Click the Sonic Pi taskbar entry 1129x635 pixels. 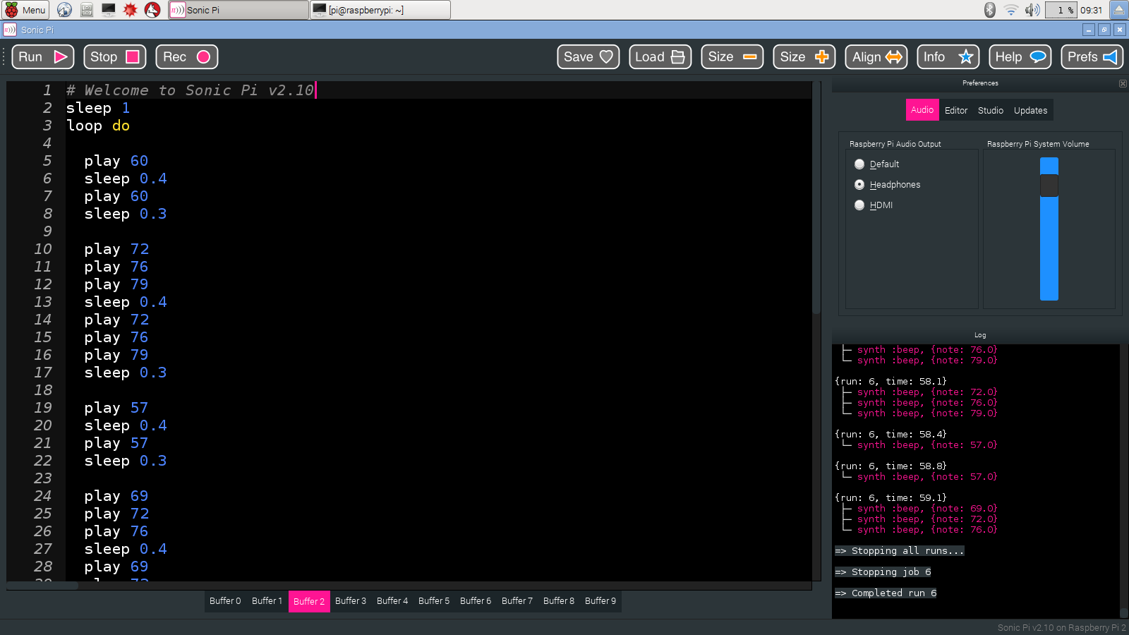(239, 10)
